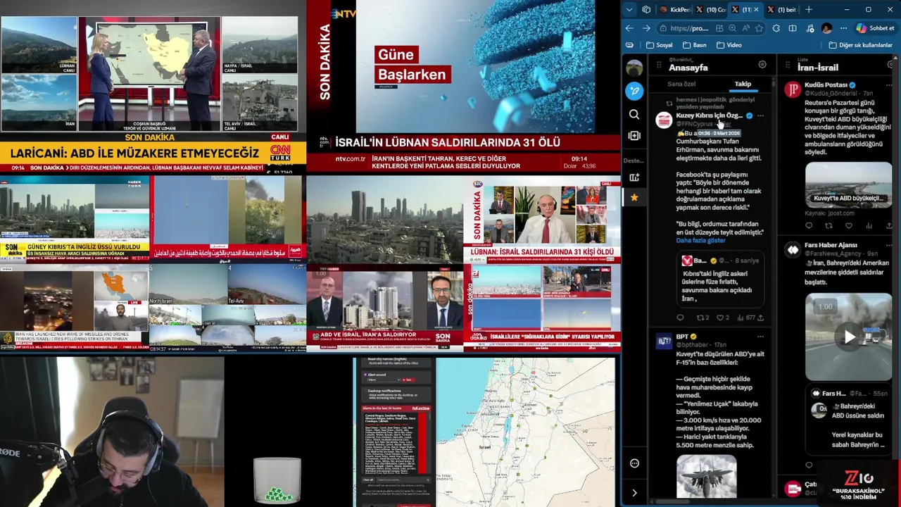The height and width of the screenshot is (507, 901).
Task: Open the zoom magnifier in address bar
Action: [x=732, y=28]
